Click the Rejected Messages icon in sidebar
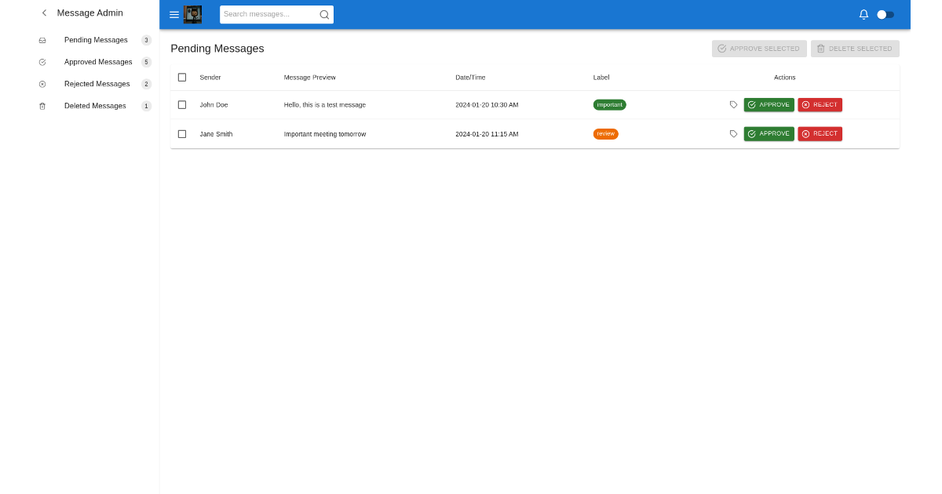Screen dimensions: 942x494 click(x=42, y=84)
